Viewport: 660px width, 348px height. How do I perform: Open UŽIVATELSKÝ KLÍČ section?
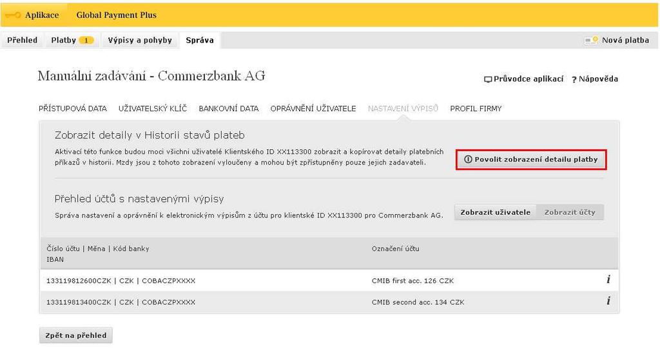[153, 109]
